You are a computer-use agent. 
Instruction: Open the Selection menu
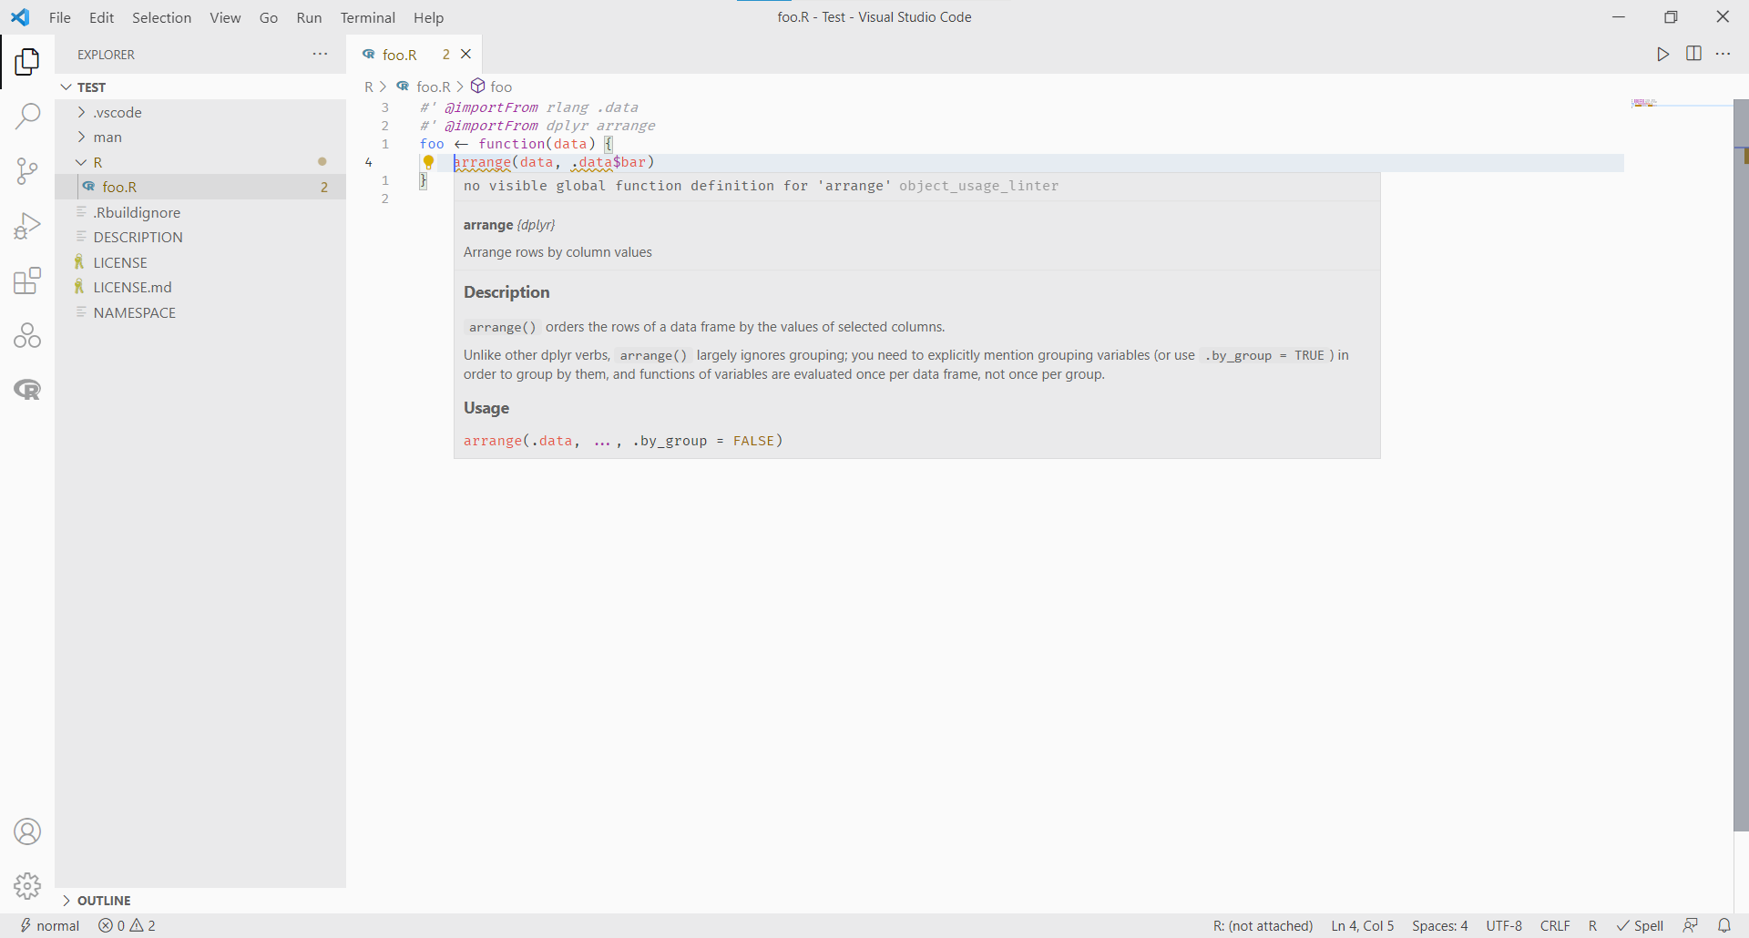pos(162,17)
